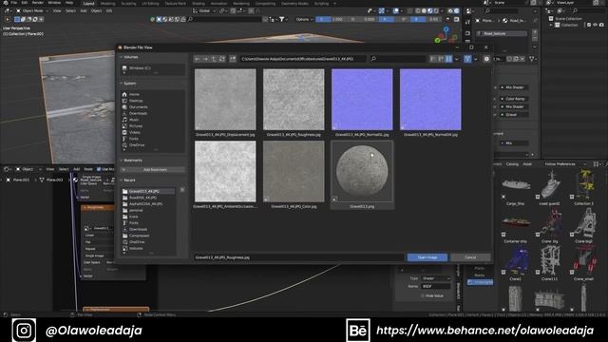
Task: Go forward in file browser history
Action: (205, 59)
